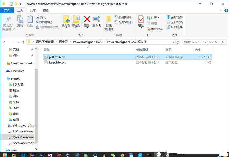229x157 pixels.
Task: Deselect everything with 全部取消
Action: 175,22
